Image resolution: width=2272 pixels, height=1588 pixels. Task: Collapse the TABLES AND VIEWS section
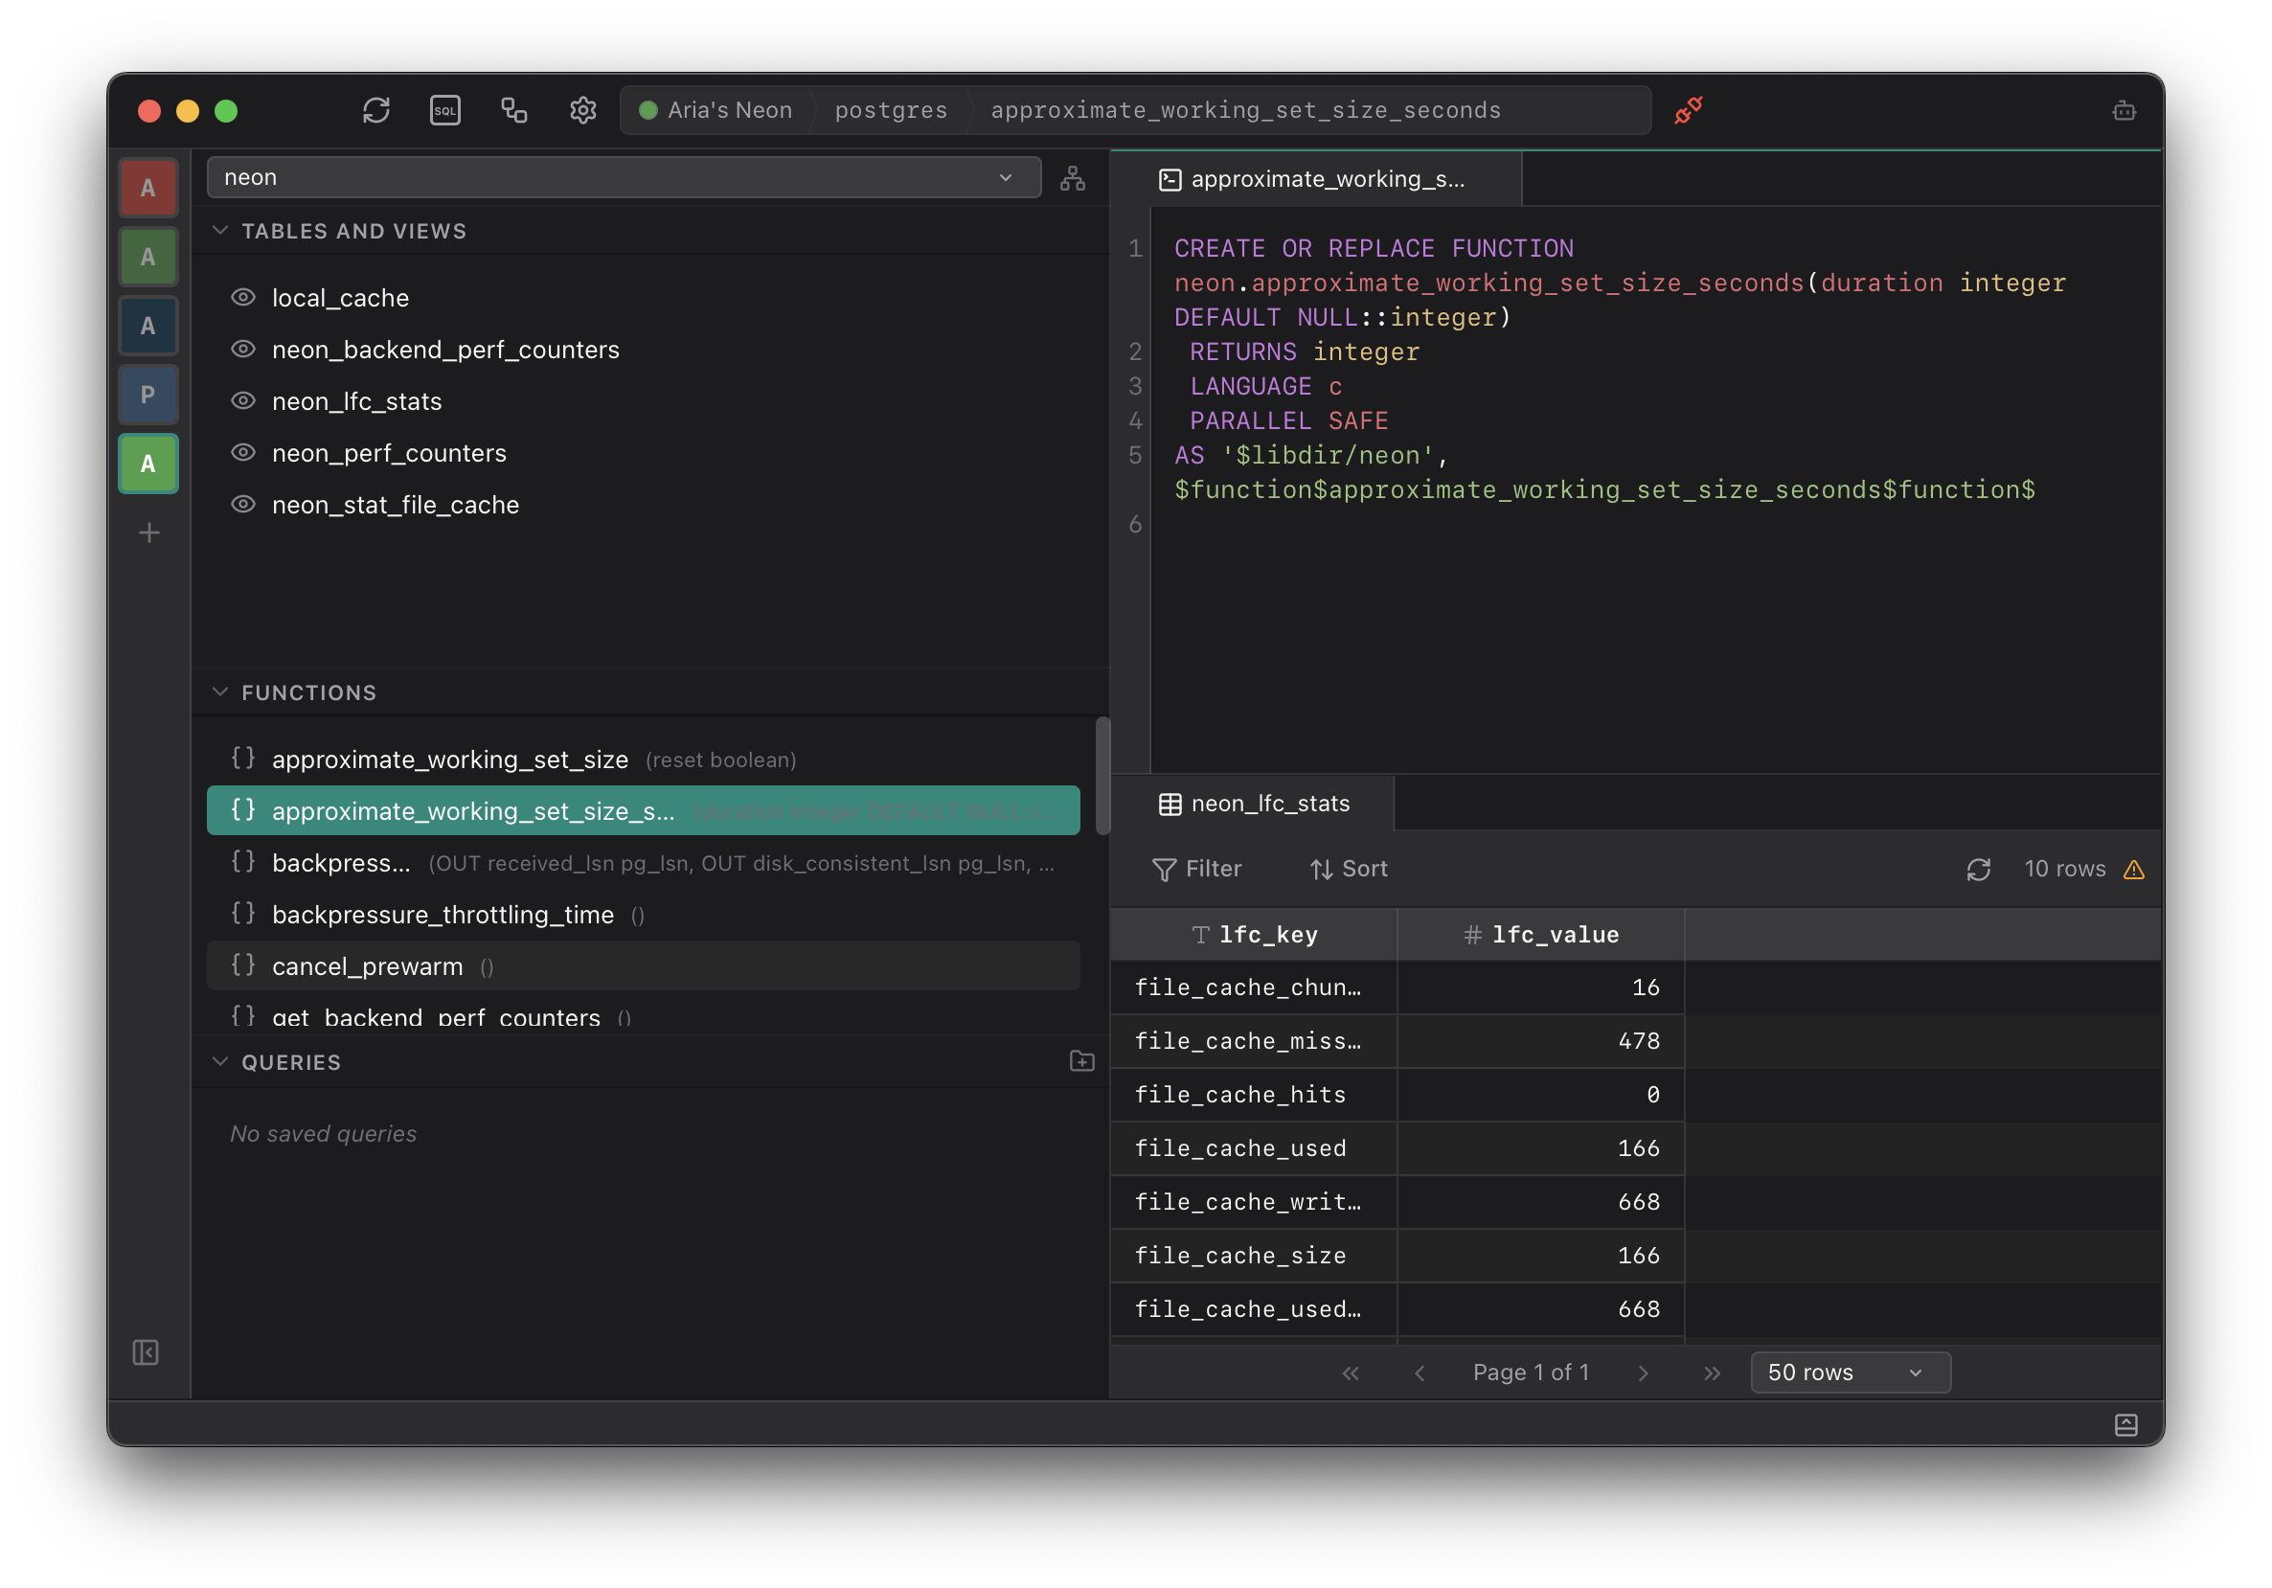pyautogui.click(x=219, y=230)
